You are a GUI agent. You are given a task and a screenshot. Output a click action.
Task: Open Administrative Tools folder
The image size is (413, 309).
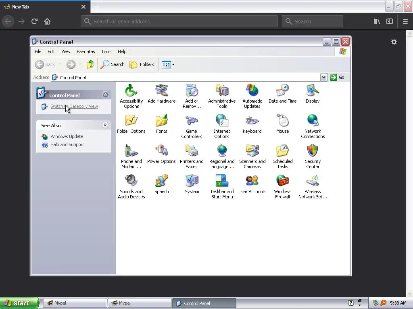point(222,96)
